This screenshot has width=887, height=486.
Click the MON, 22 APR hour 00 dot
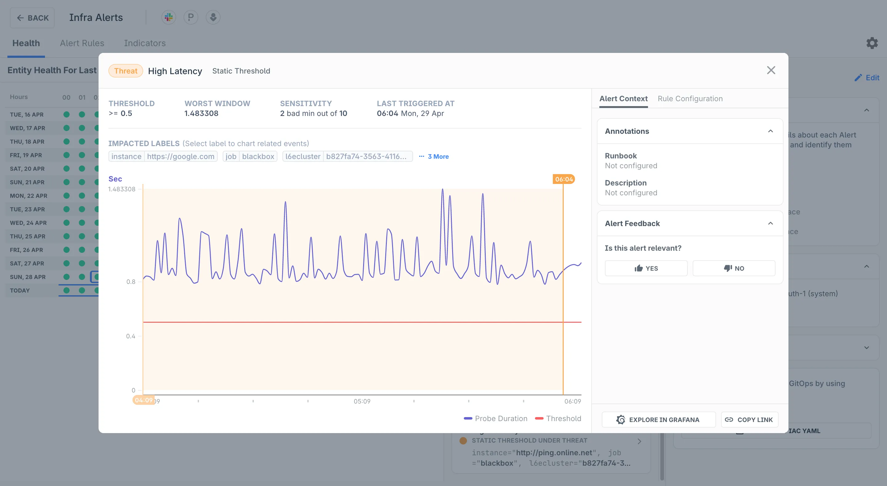point(67,196)
